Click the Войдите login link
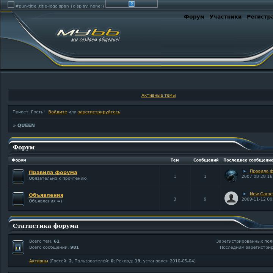The width and height of the screenshot is (273, 273). click(58, 112)
